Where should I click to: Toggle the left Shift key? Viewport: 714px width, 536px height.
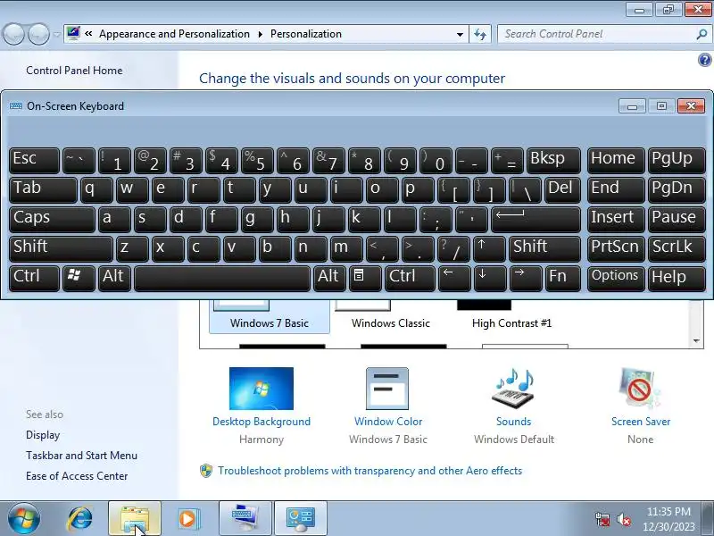(x=61, y=249)
